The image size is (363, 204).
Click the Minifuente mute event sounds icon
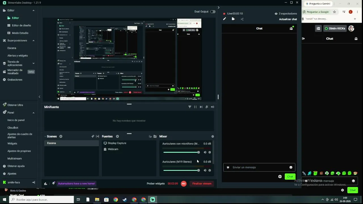click(x=207, y=107)
